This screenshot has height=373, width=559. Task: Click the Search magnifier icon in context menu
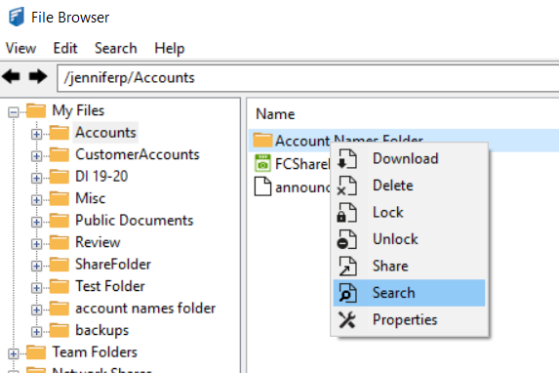coord(347,293)
